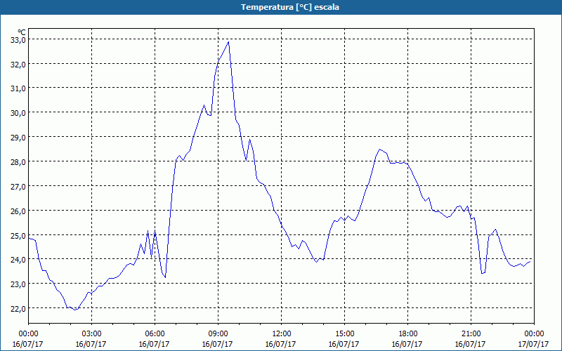The height and width of the screenshot is (351, 562).
Task: Click the 09:00 time axis label
Action: (218, 334)
